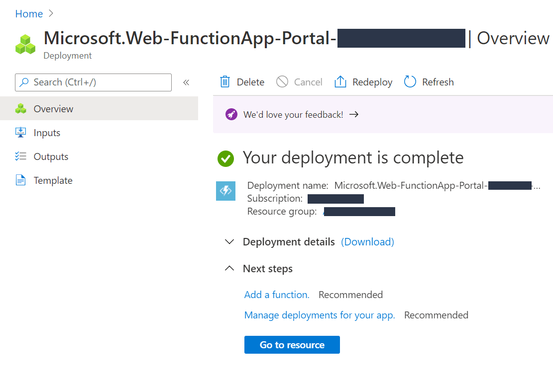This screenshot has width=553, height=384.
Task: Click the Deployment details heading text
Action: coord(289,242)
